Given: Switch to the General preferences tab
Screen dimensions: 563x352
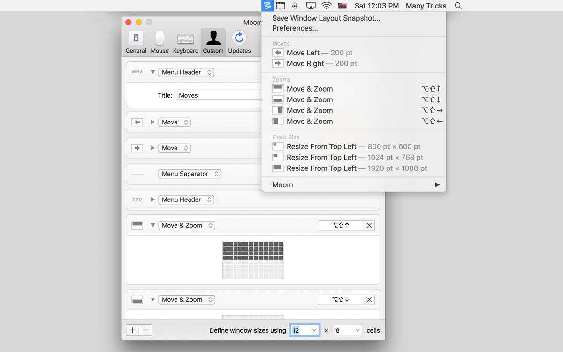Looking at the screenshot, I should (136, 42).
